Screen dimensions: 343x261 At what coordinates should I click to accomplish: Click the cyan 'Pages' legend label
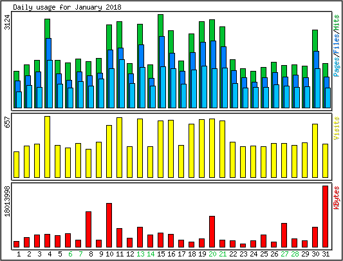point(337,66)
